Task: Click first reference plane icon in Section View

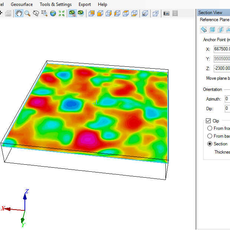Action: (204, 30)
